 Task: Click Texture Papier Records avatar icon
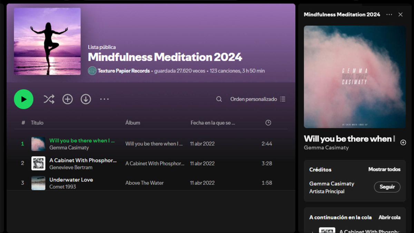(92, 71)
